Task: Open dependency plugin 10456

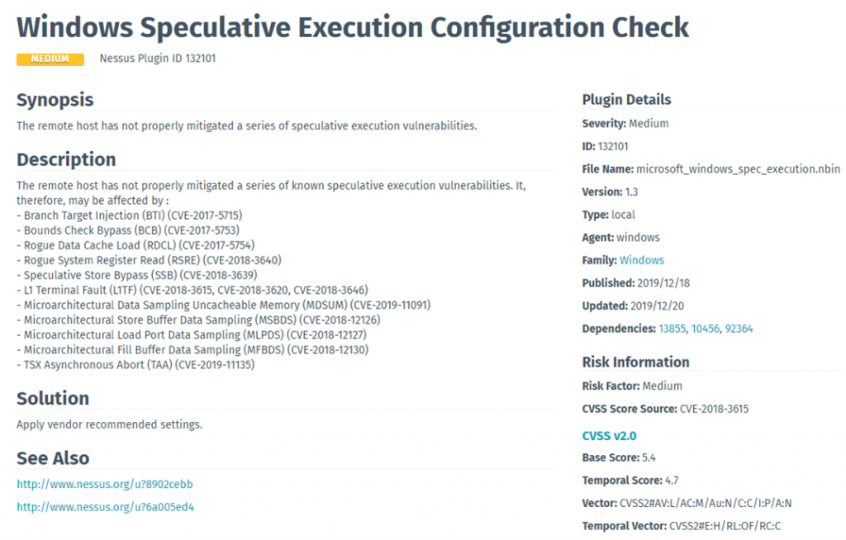Action: [x=705, y=329]
